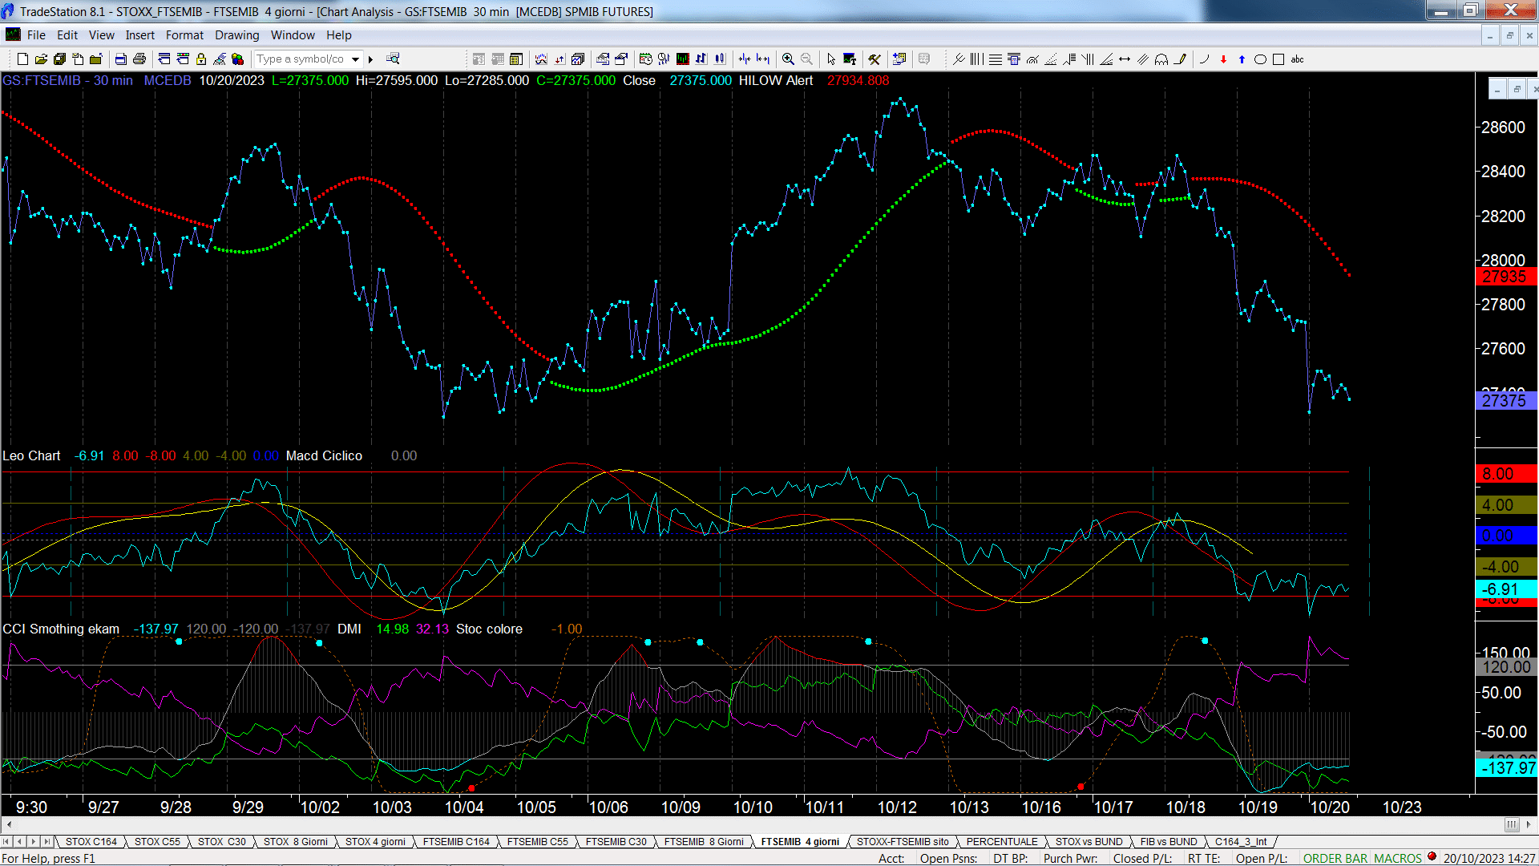
Task: Switch to the STOX 8 Giorni tab
Action: (296, 842)
